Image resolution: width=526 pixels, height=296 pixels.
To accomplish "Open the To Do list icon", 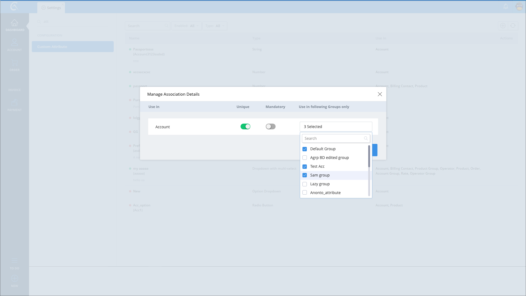I will (15, 261).
